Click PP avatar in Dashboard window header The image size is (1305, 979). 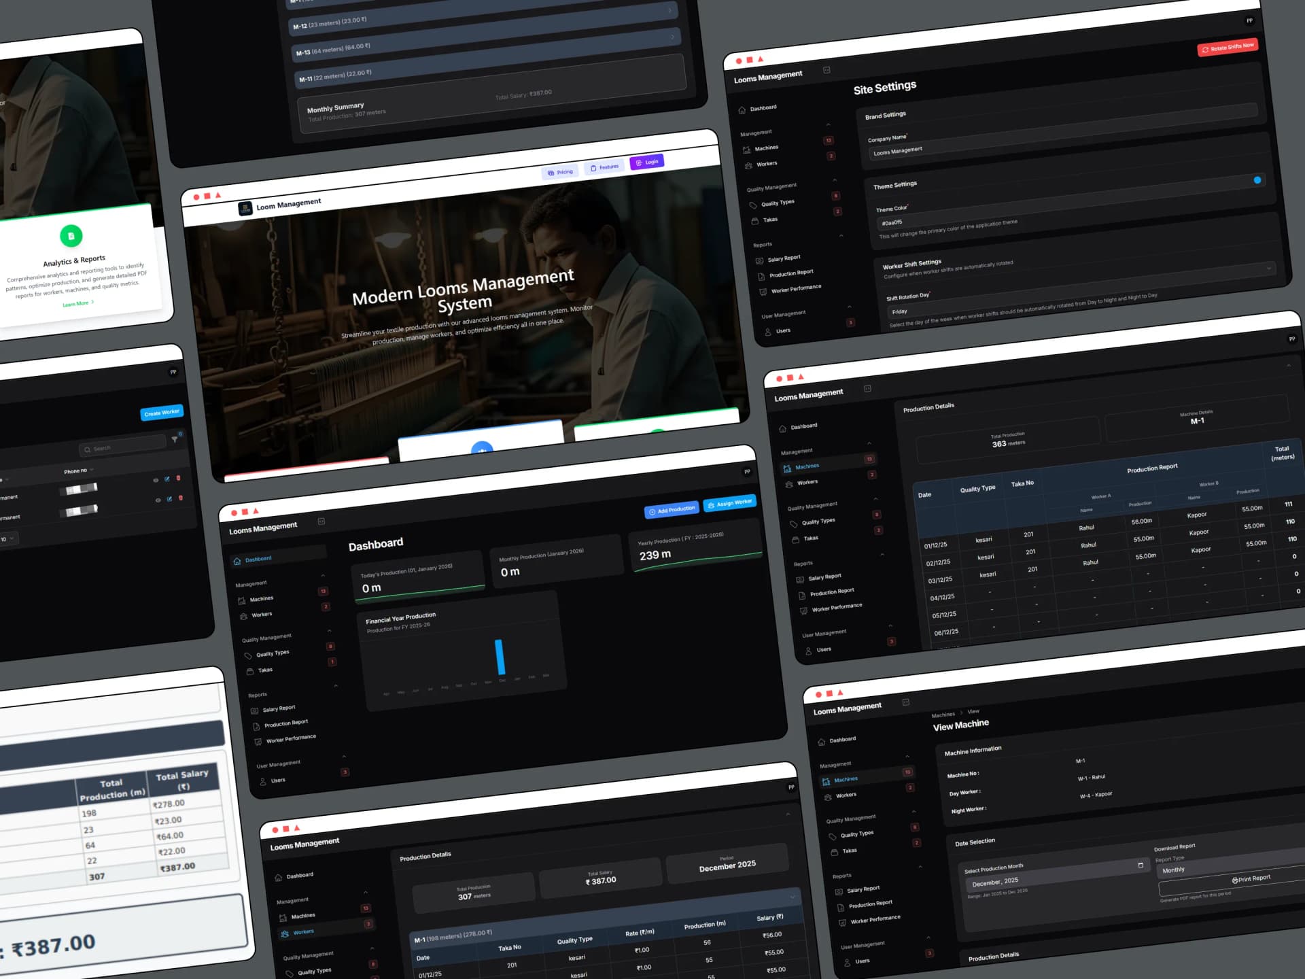tap(747, 471)
